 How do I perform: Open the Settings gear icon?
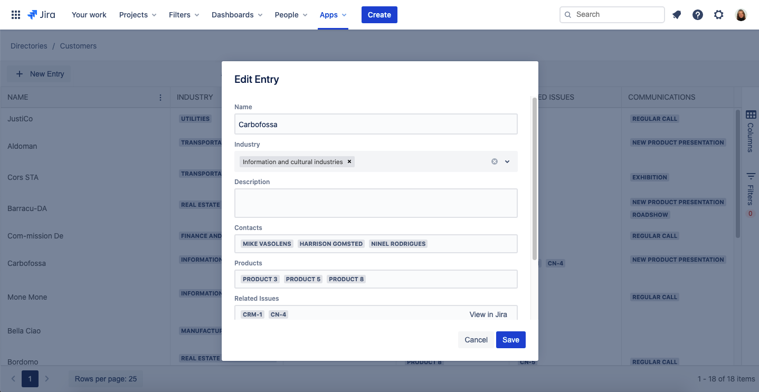coord(719,15)
